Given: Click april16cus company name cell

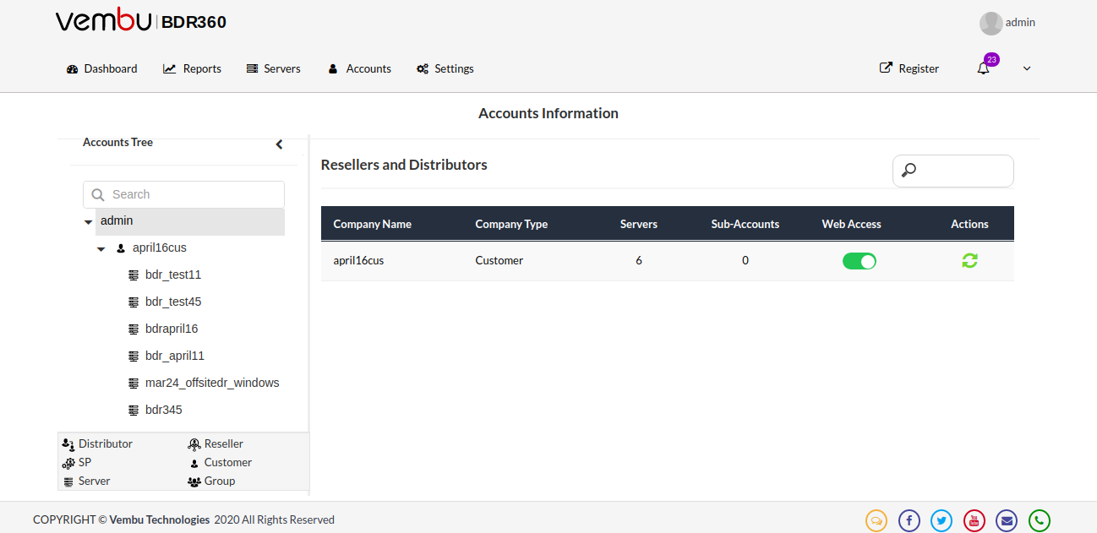Looking at the screenshot, I should 358,260.
